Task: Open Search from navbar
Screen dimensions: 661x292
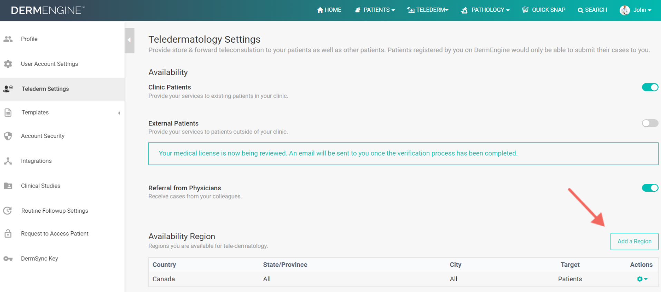Action: [592, 10]
